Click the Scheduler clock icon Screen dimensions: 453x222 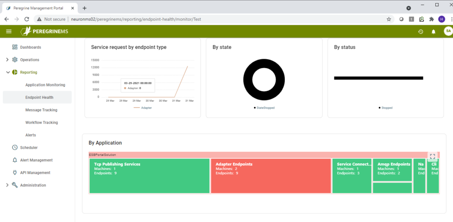click(15, 147)
